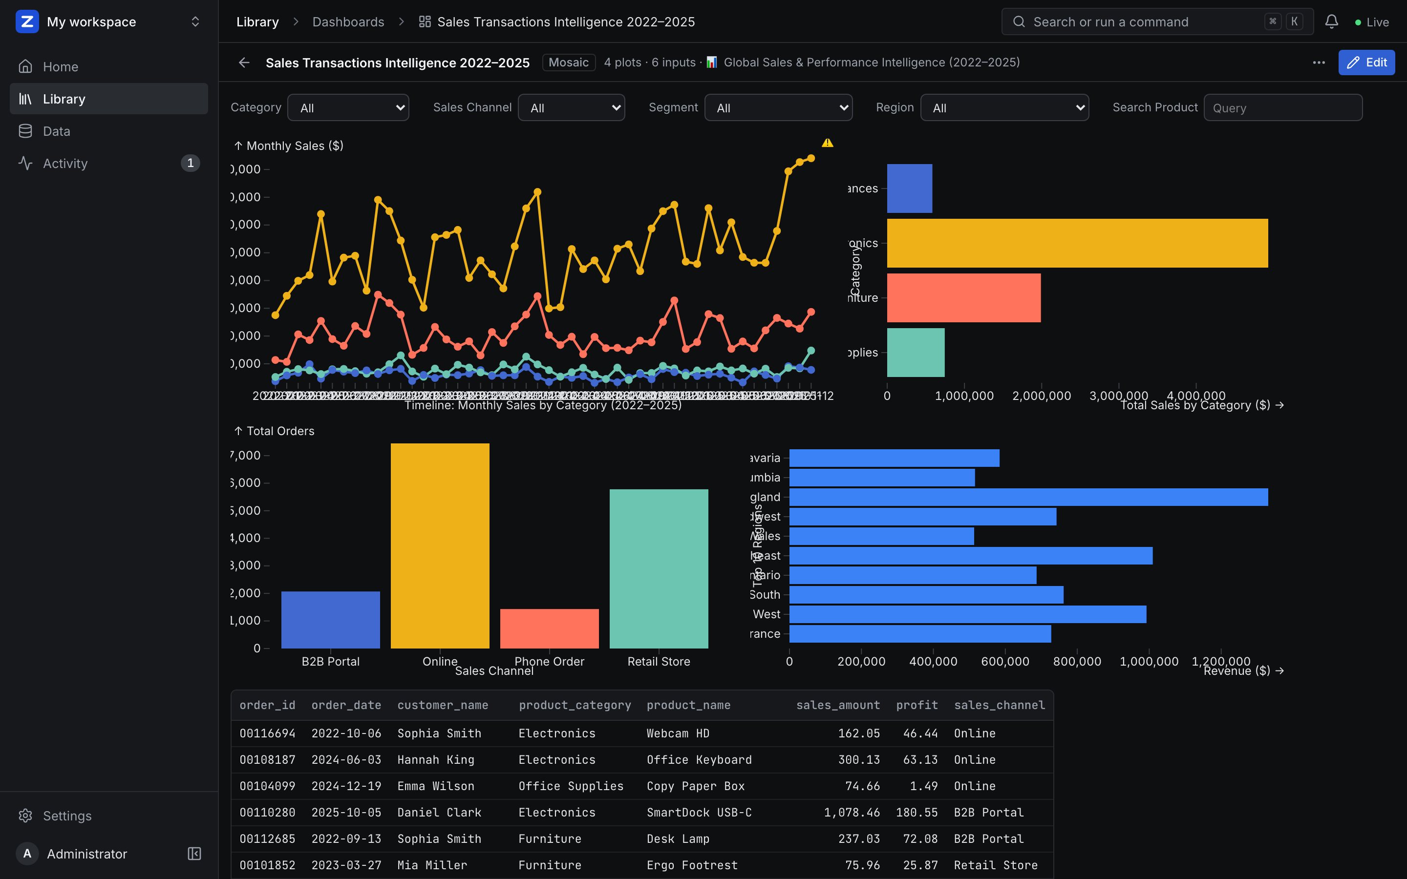
Task: Click the Mosaic tag
Action: tap(569, 62)
